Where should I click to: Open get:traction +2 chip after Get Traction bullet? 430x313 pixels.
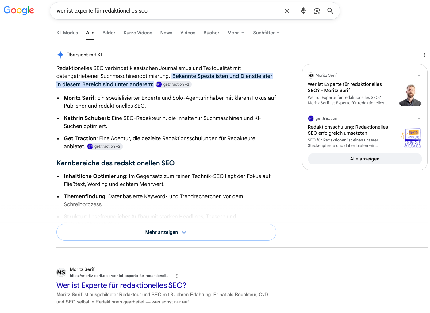pyautogui.click(x=105, y=146)
